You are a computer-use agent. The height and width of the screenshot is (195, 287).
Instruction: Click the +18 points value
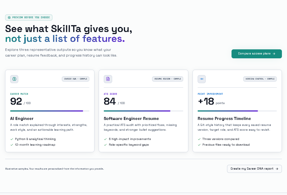pyautogui.click(x=206, y=101)
